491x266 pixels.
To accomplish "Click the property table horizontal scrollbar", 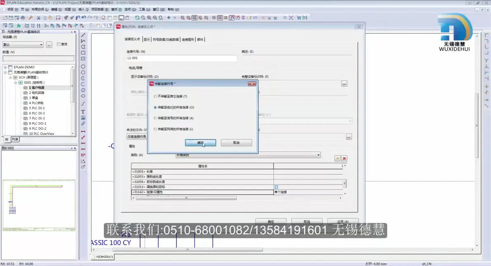I will tap(186, 198).
